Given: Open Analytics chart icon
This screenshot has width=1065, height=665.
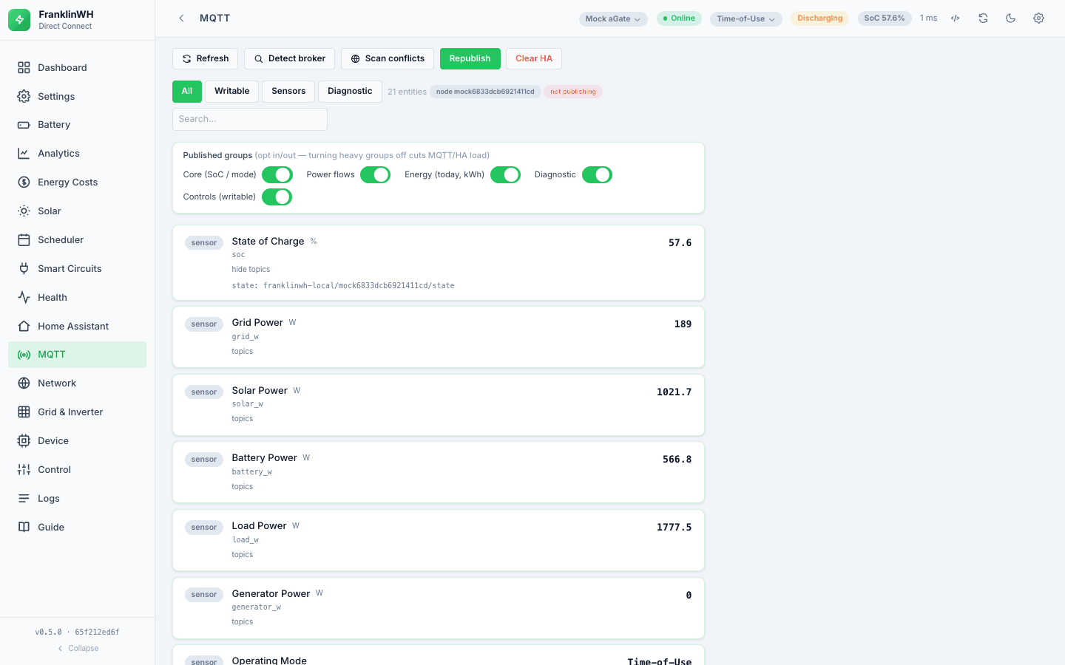Looking at the screenshot, I should pos(24,154).
